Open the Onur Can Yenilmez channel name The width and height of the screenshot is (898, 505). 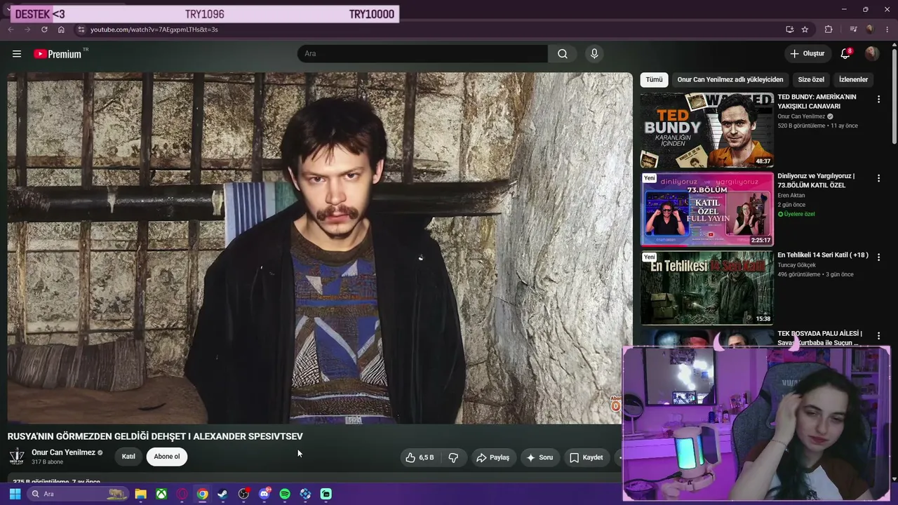pyautogui.click(x=63, y=452)
